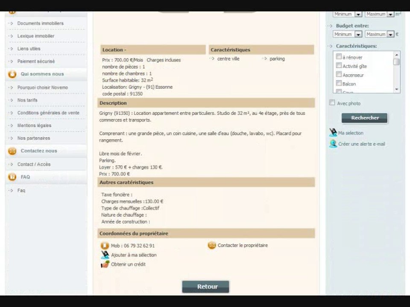410x307 pixels.
Task: Click the phone number 06 79 32 62 91
Action: 139,246
